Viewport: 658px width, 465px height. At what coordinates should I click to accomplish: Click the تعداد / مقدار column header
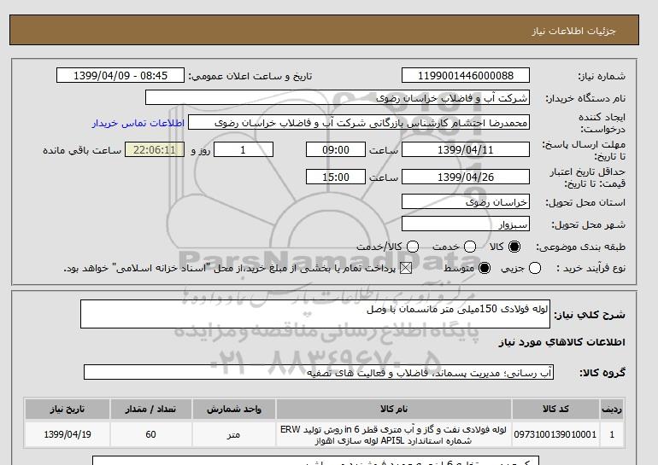(150, 409)
